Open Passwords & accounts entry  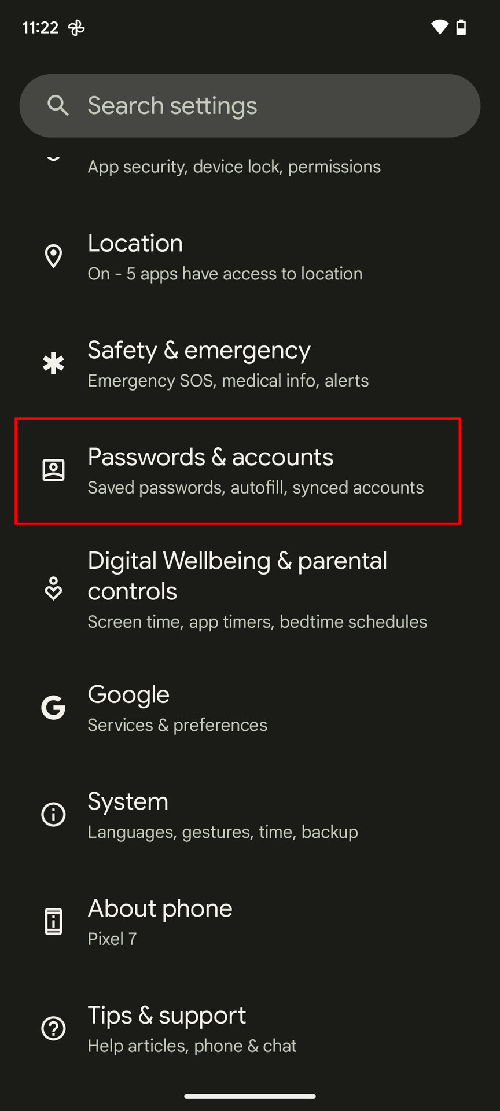coord(238,471)
